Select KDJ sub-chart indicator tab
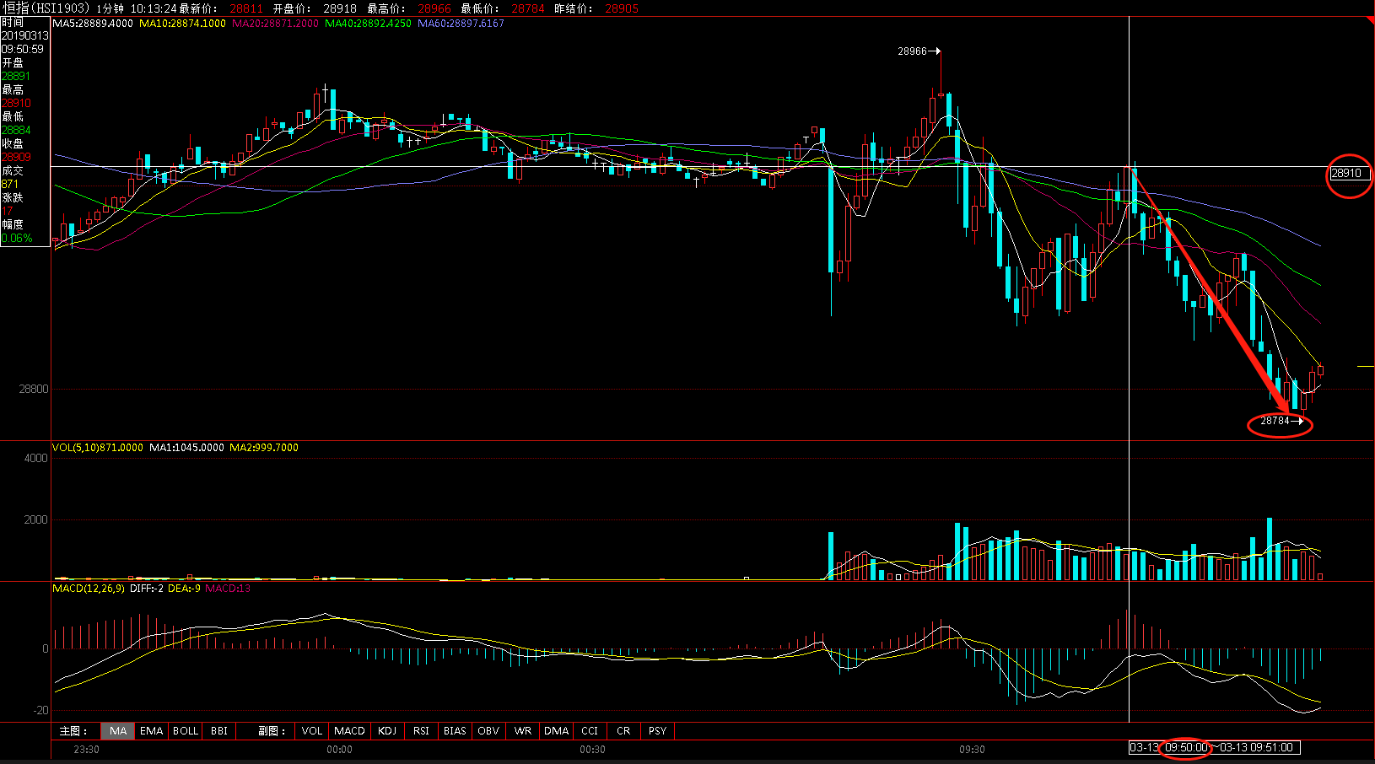 [387, 731]
